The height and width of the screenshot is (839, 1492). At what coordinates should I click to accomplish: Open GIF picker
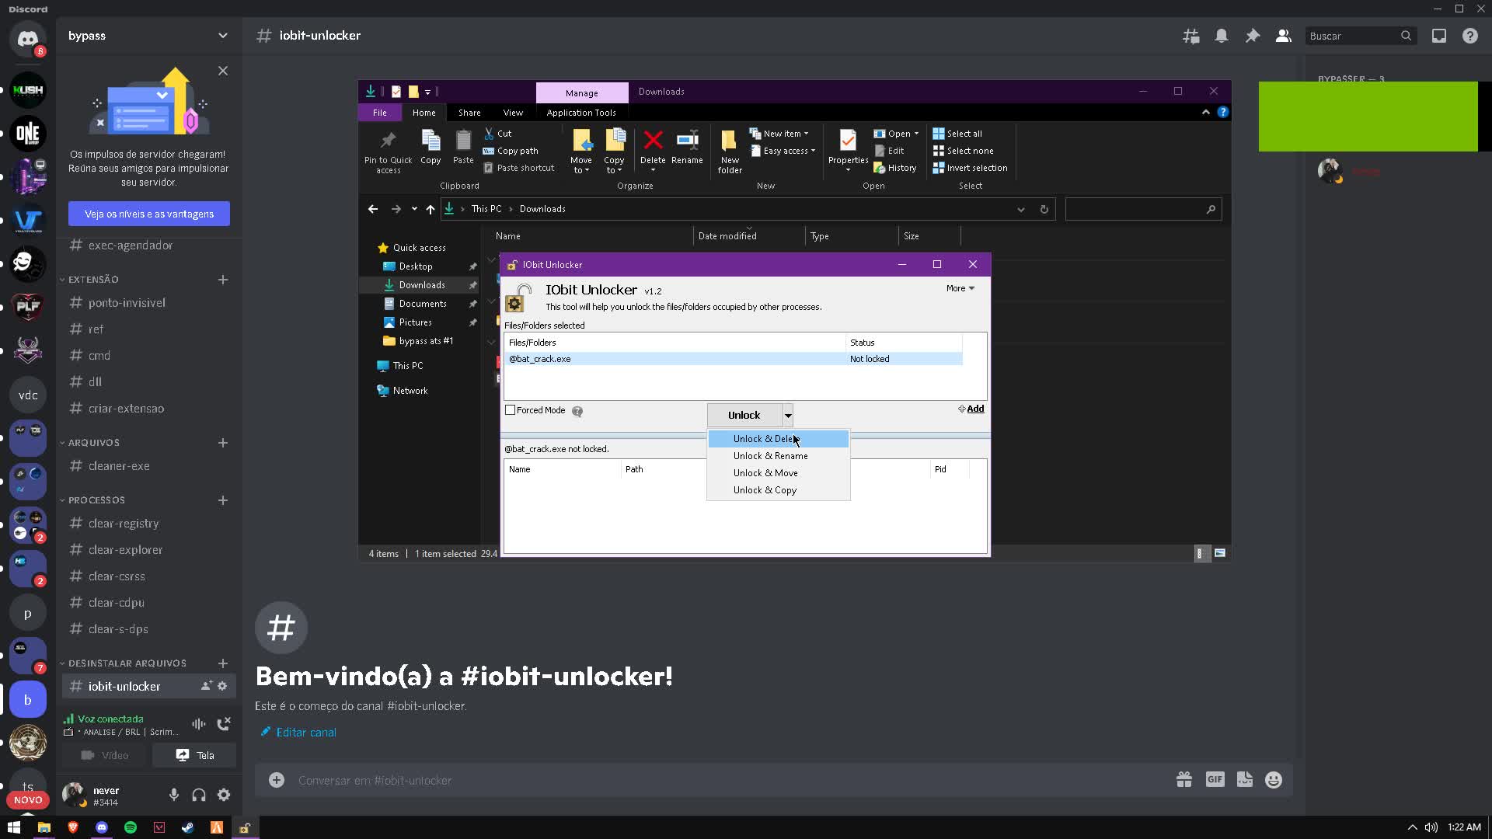click(x=1215, y=779)
